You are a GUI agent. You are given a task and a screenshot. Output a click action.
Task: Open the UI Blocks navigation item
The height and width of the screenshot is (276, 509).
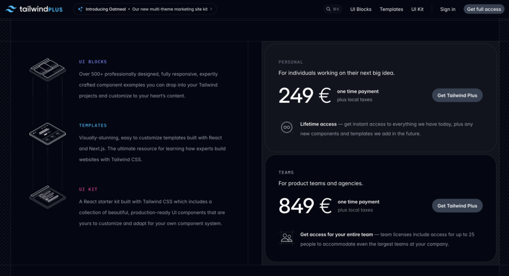click(x=360, y=9)
